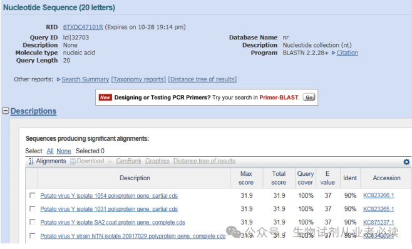Check the box for isolate 1031 row
The height and width of the screenshot is (249, 412).
pyautogui.click(x=33, y=209)
